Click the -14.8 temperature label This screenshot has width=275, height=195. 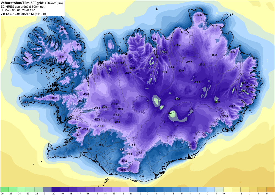(x=199, y=15)
